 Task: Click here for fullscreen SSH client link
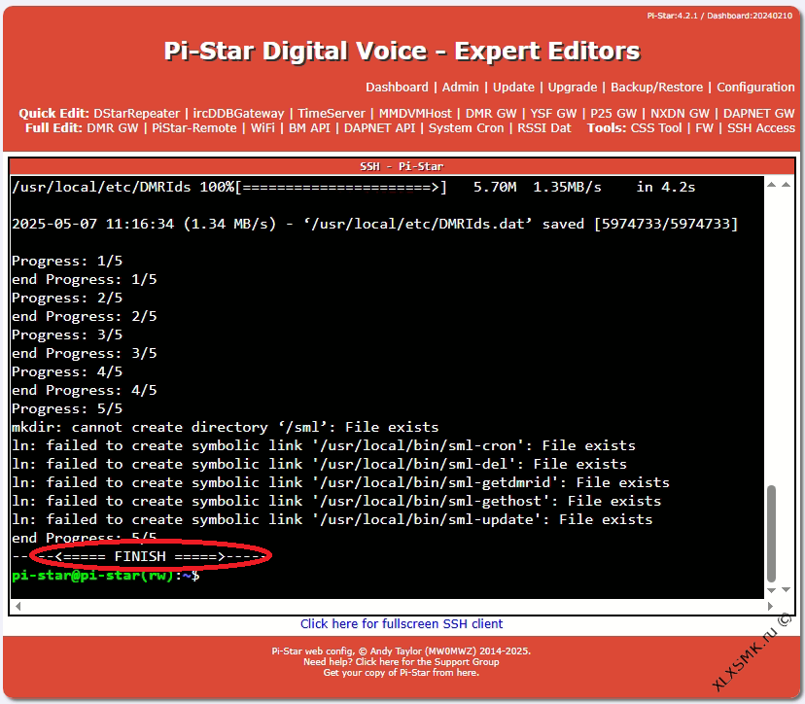tap(402, 624)
